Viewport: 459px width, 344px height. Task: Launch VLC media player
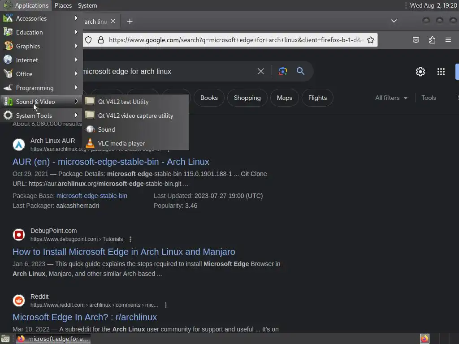[x=136, y=143]
